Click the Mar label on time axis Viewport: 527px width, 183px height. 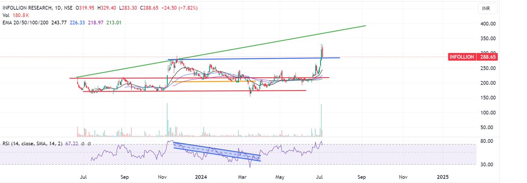pos(242,178)
